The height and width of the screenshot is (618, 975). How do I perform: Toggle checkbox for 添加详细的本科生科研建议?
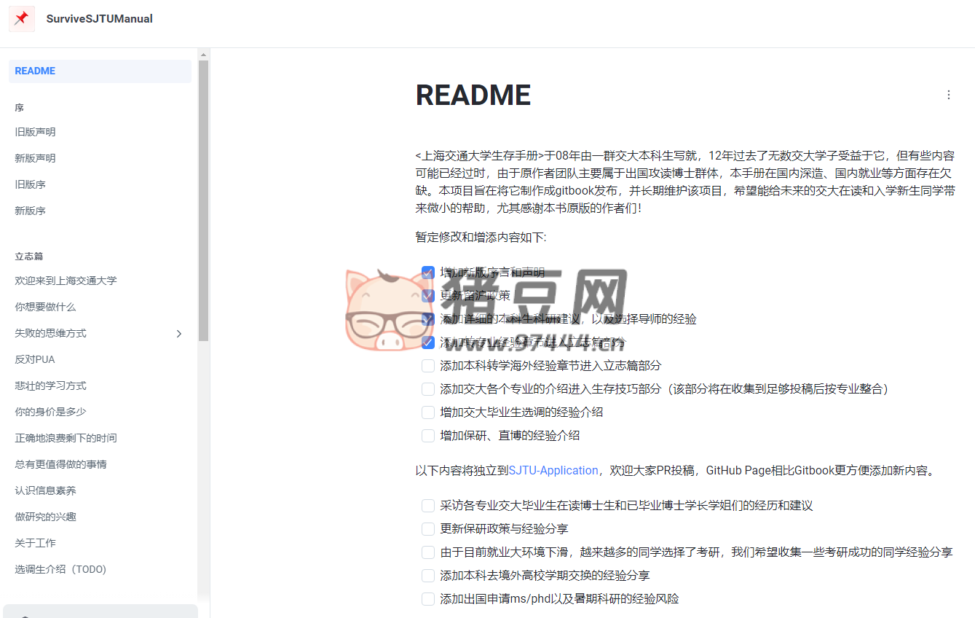pos(428,319)
